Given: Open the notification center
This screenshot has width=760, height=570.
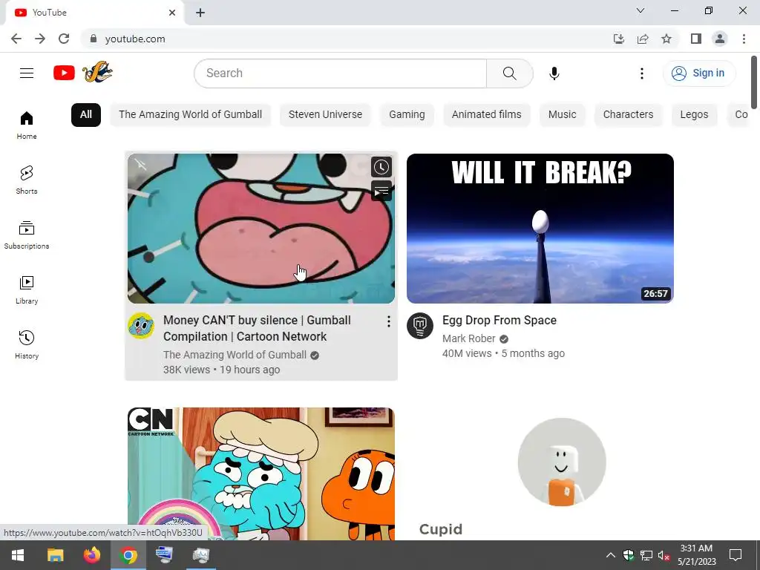Looking at the screenshot, I should coord(736,555).
